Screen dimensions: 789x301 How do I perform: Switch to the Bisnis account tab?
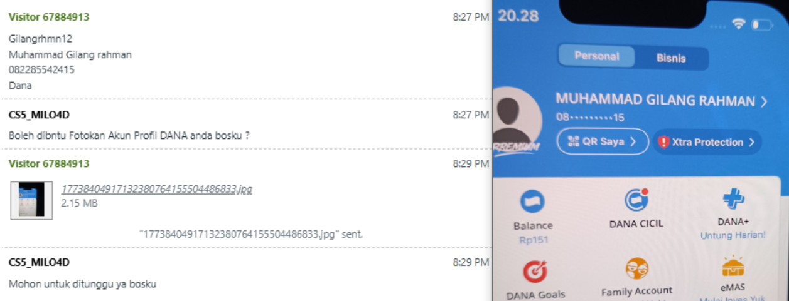[x=671, y=58]
